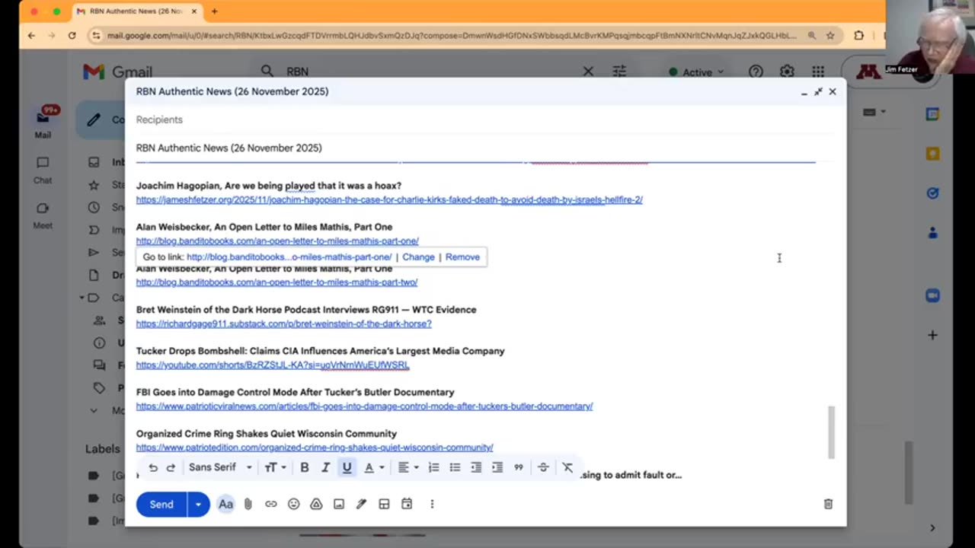Exit full screen compose window

coord(818,91)
